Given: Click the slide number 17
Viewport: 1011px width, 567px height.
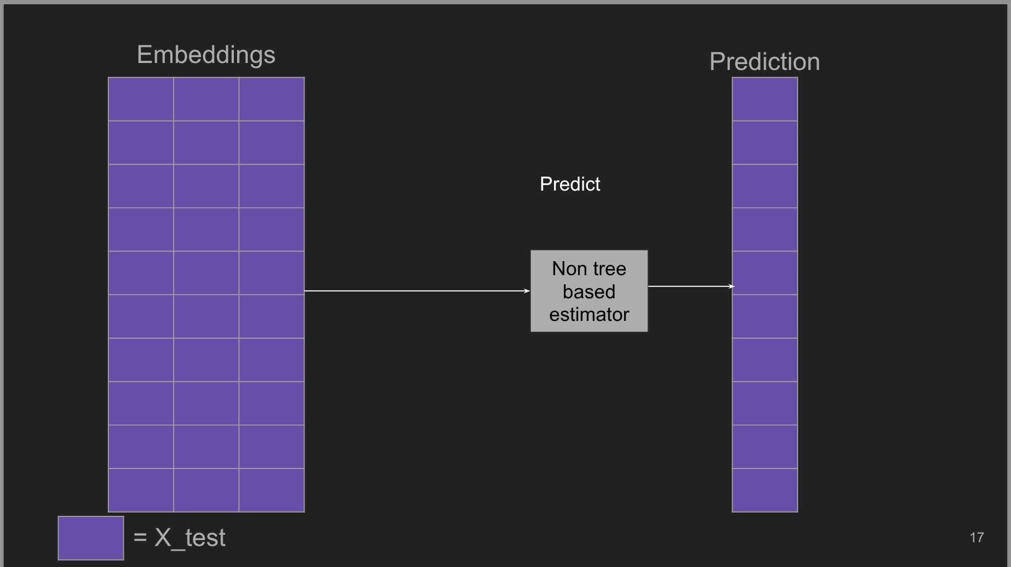Looking at the screenshot, I should click(977, 537).
